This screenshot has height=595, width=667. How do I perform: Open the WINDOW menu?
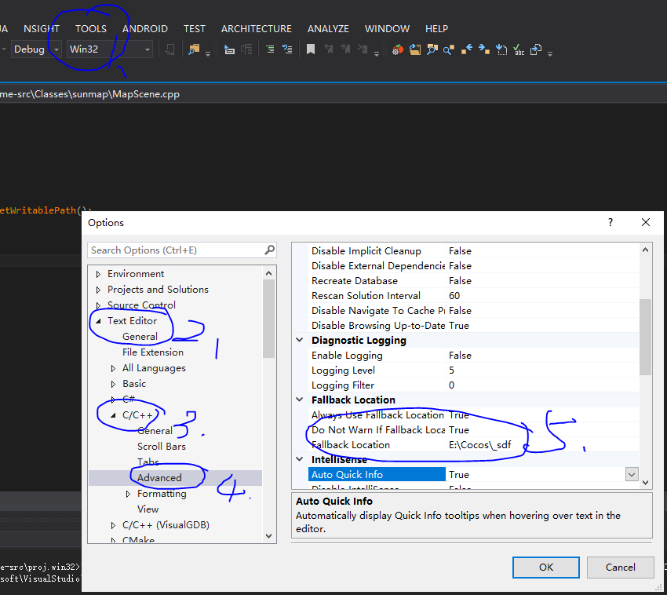[387, 28]
